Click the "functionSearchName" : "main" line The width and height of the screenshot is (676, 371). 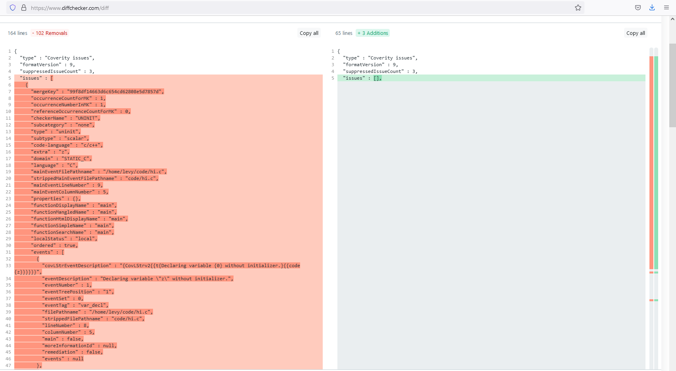pyautogui.click(x=72, y=232)
